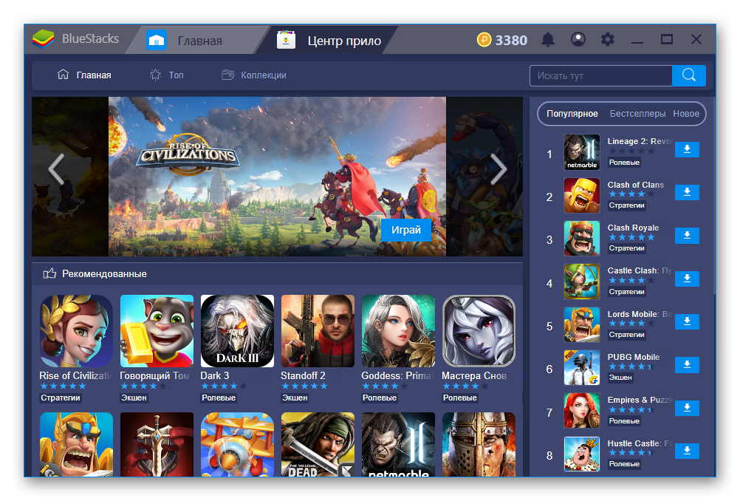Click the Играй button on the banner
Screen dimensions: 740x501
pos(406,230)
